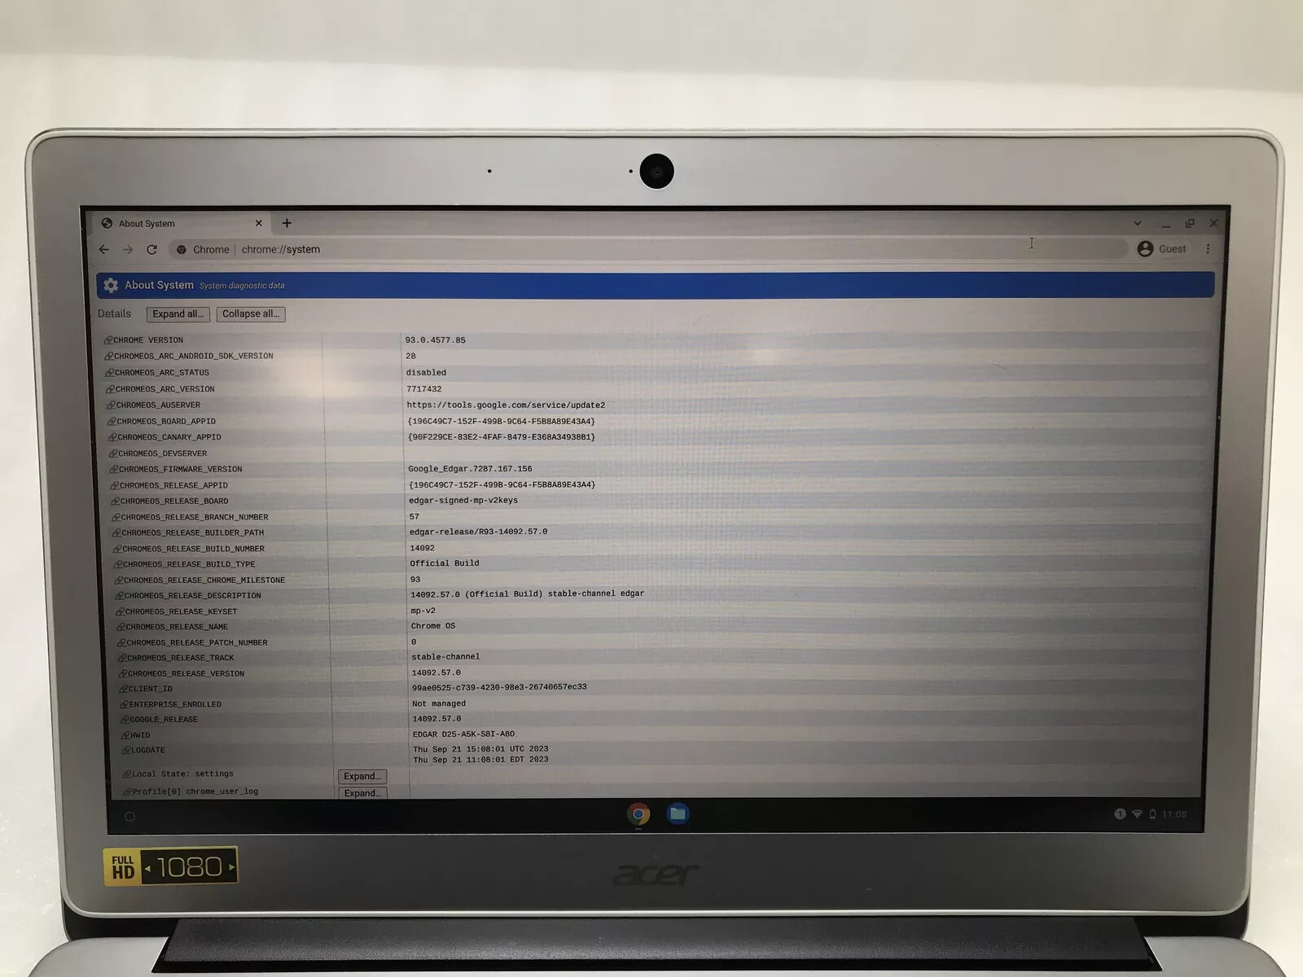
Task: Reload the chrome://system page
Action: click(x=151, y=249)
